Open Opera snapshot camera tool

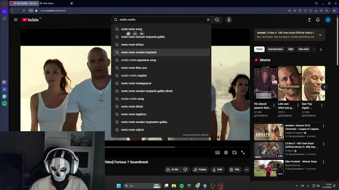(295, 11)
